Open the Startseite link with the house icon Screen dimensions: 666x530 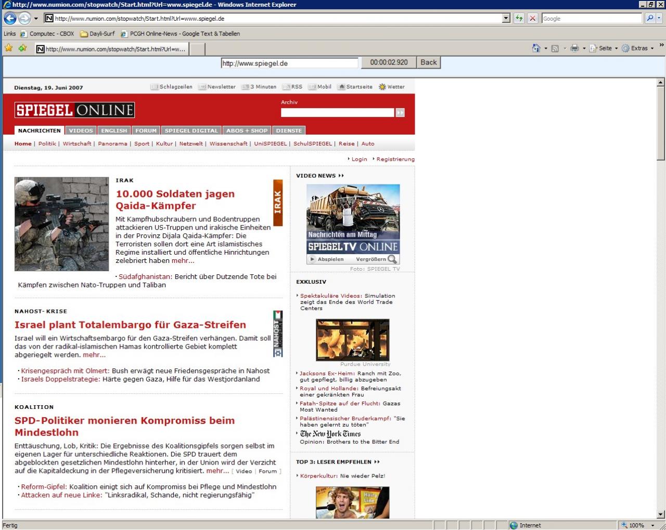coord(355,87)
